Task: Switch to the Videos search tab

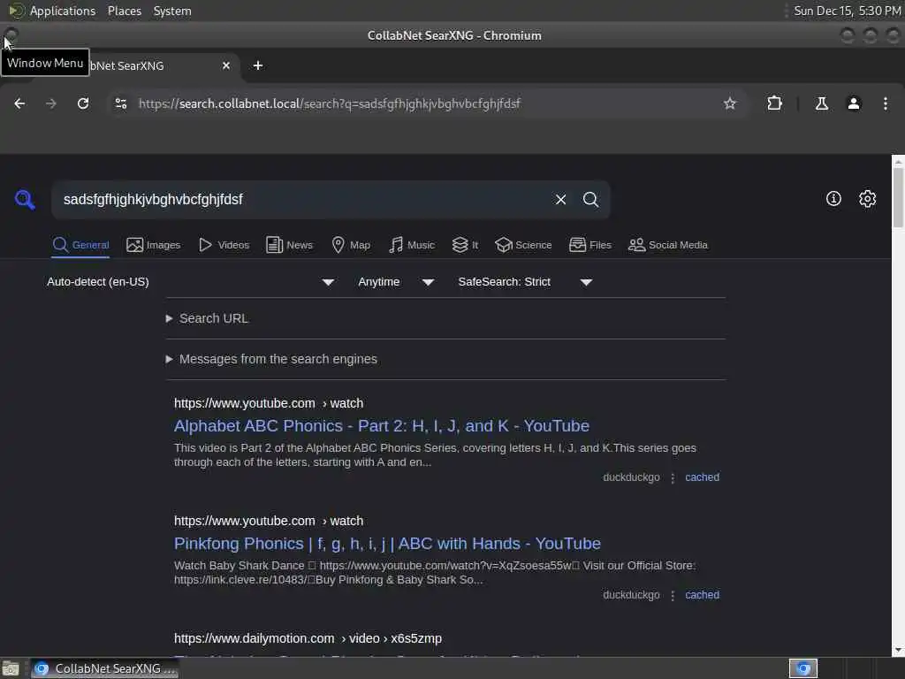Action: (x=224, y=245)
